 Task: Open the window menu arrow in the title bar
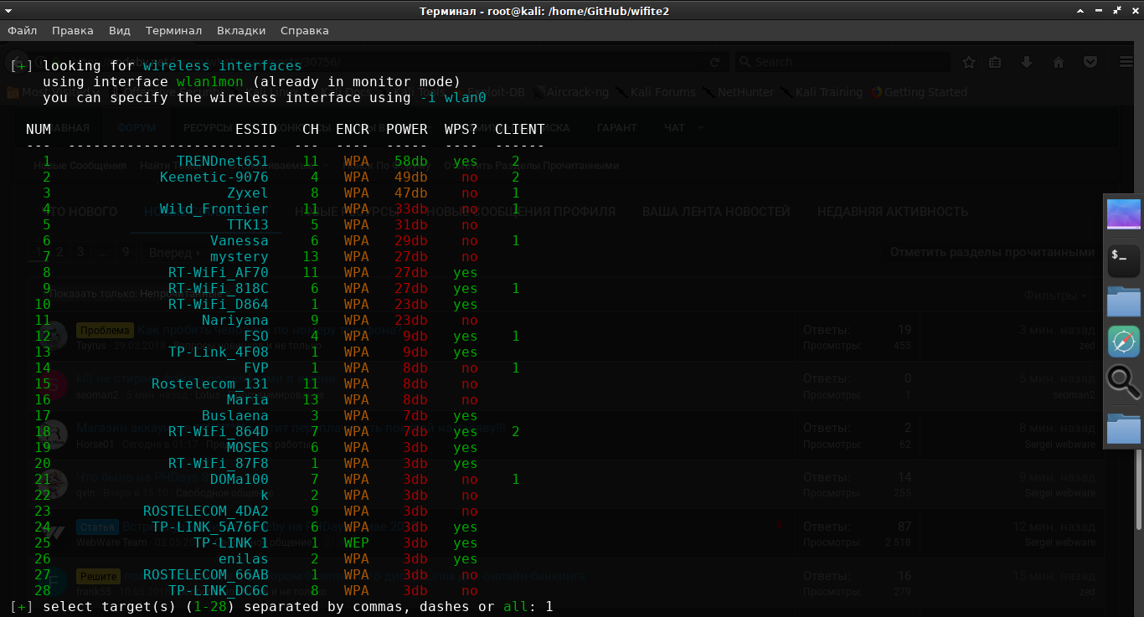[x=10, y=11]
